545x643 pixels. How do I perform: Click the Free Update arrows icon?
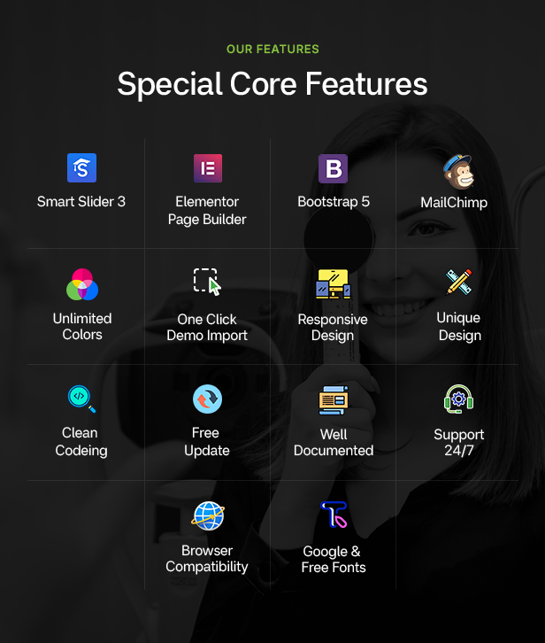tap(207, 399)
